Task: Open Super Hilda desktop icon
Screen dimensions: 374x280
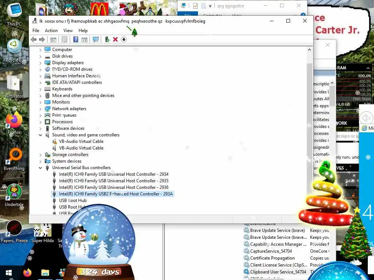Action: pos(42,233)
